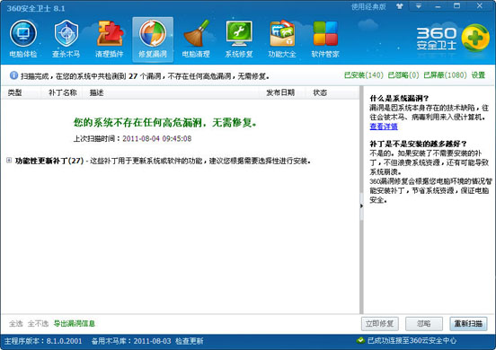Click the 状态 column header
The width and height of the screenshot is (496, 350).
[320, 92]
